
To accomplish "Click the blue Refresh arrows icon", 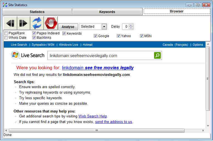I will click(x=37, y=23).
